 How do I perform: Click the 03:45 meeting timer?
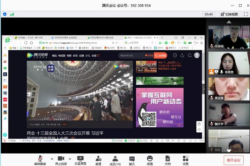point(209,14)
